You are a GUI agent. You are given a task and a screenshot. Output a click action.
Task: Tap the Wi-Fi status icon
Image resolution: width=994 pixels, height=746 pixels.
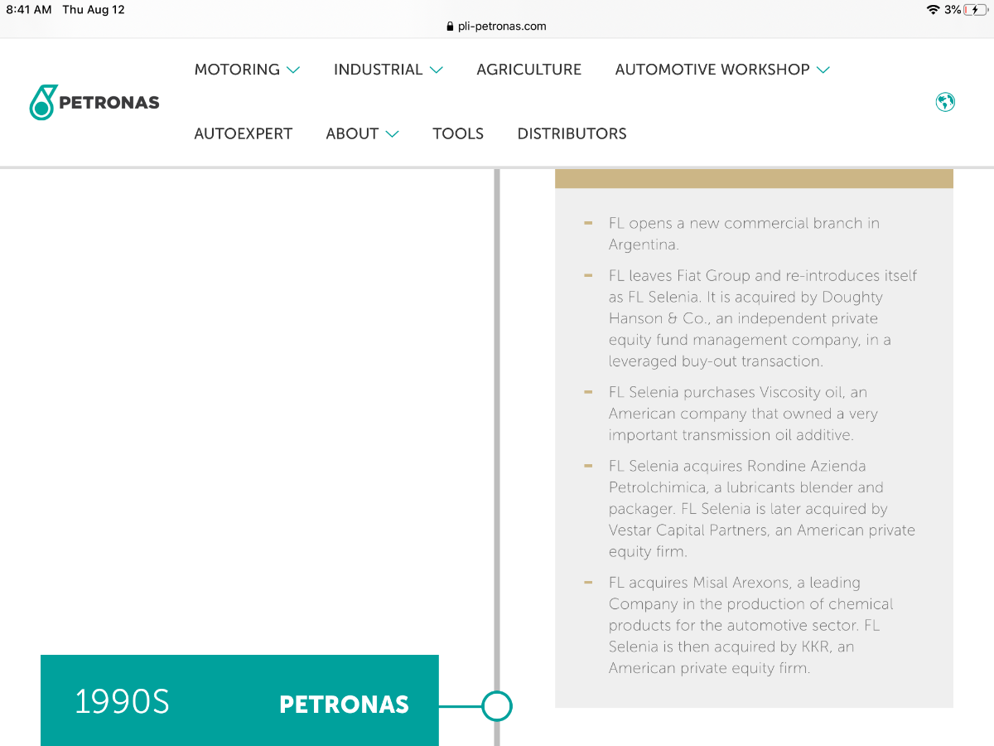coord(934,10)
